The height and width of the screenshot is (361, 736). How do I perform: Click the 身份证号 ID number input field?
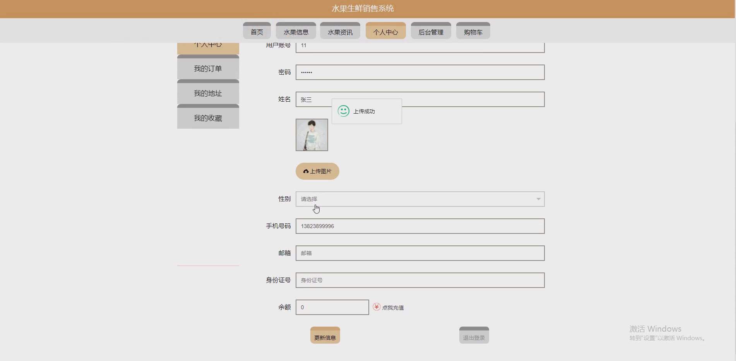point(420,280)
